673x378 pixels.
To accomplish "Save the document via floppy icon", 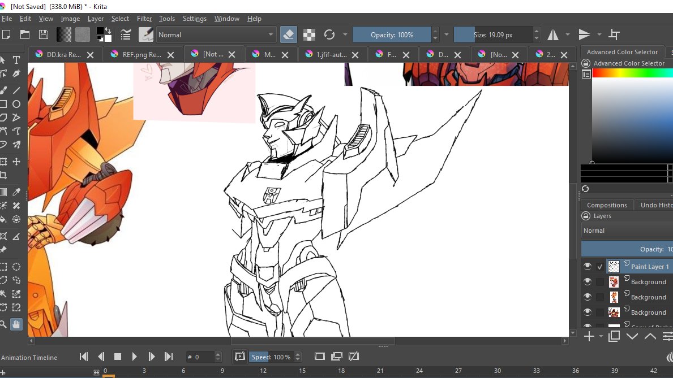I will coord(44,34).
